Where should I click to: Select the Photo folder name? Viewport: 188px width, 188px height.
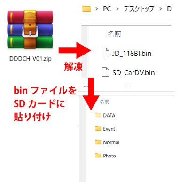point(110,156)
